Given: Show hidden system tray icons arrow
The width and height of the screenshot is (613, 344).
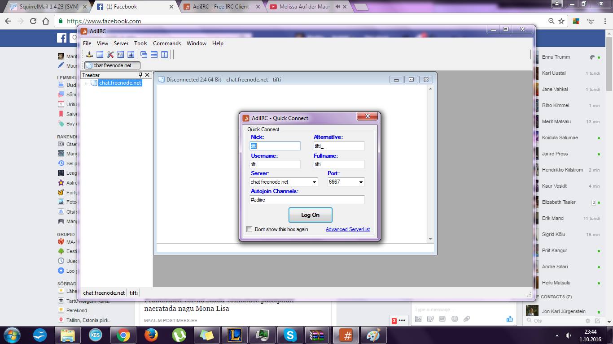Looking at the screenshot, I should coord(557,335).
